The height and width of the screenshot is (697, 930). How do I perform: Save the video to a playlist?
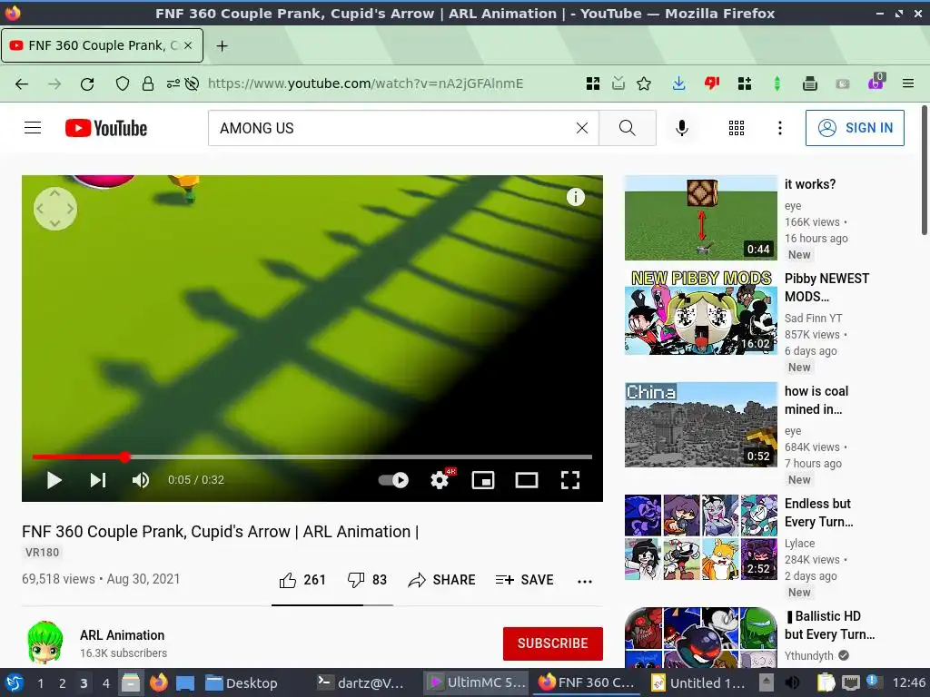pos(524,580)
